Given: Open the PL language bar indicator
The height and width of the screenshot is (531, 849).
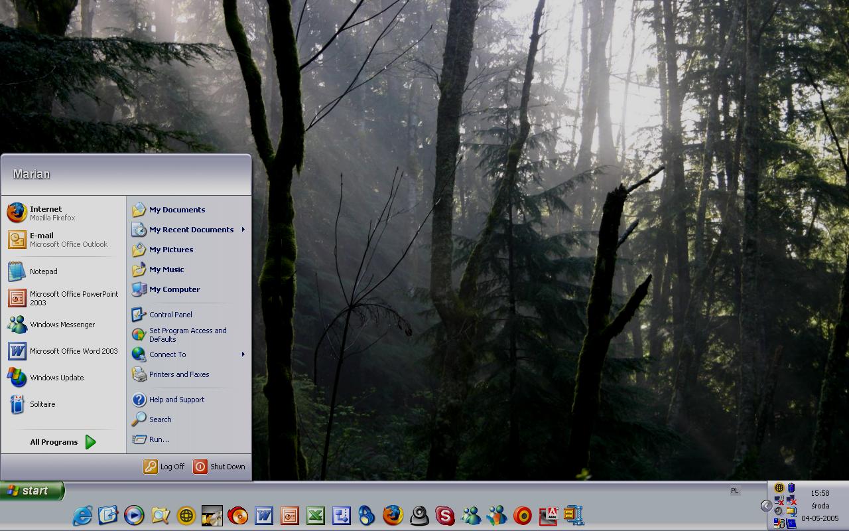Looking at the screenshot, I should pos(734,491).
